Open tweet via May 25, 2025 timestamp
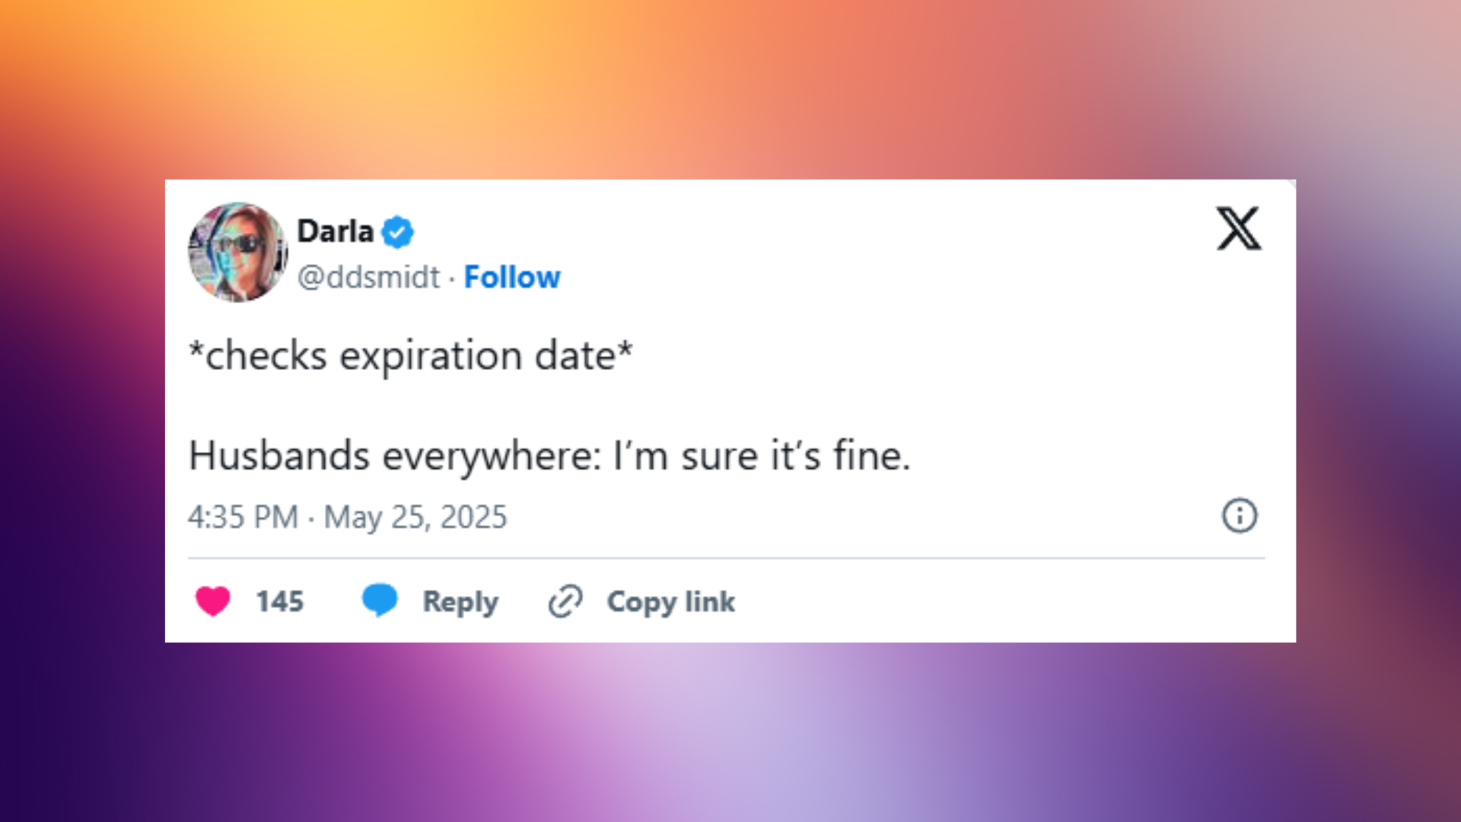The image size is (1461, 822). 415,515
